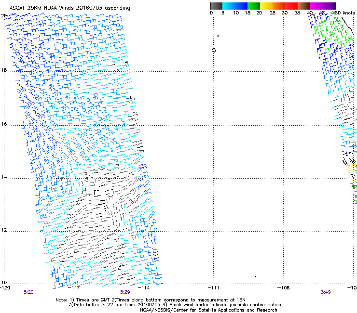The width and height of the screenshot is (357, 313).
Task: Click the '25' knots legend label
Action: coord(273,13)
